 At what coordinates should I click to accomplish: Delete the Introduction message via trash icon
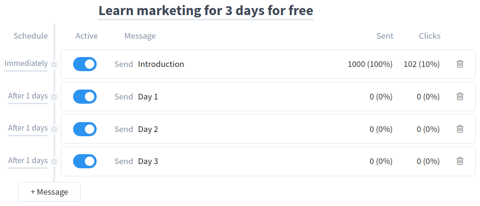[460, 64]
